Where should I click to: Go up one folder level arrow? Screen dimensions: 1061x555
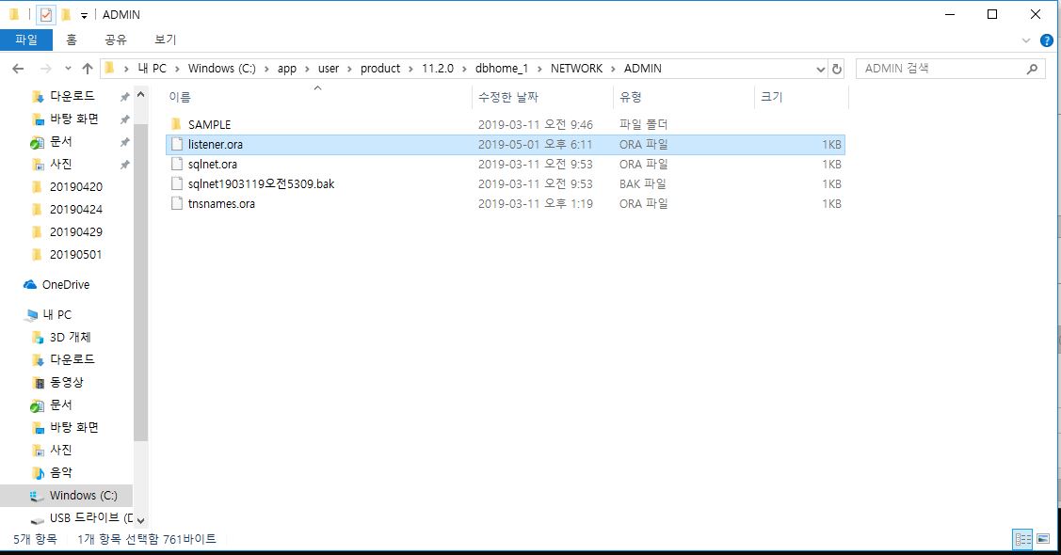88,69
